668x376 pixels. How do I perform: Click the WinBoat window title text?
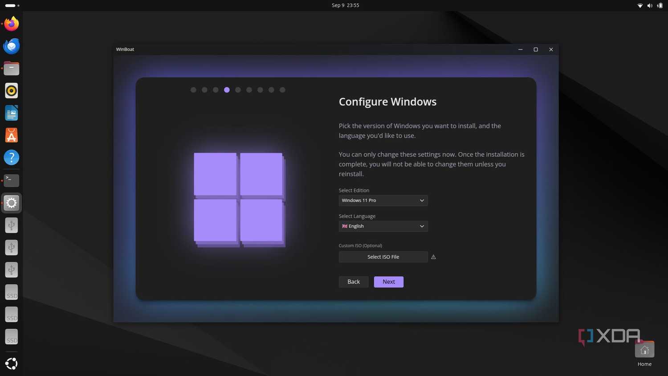tap(125, 49)
